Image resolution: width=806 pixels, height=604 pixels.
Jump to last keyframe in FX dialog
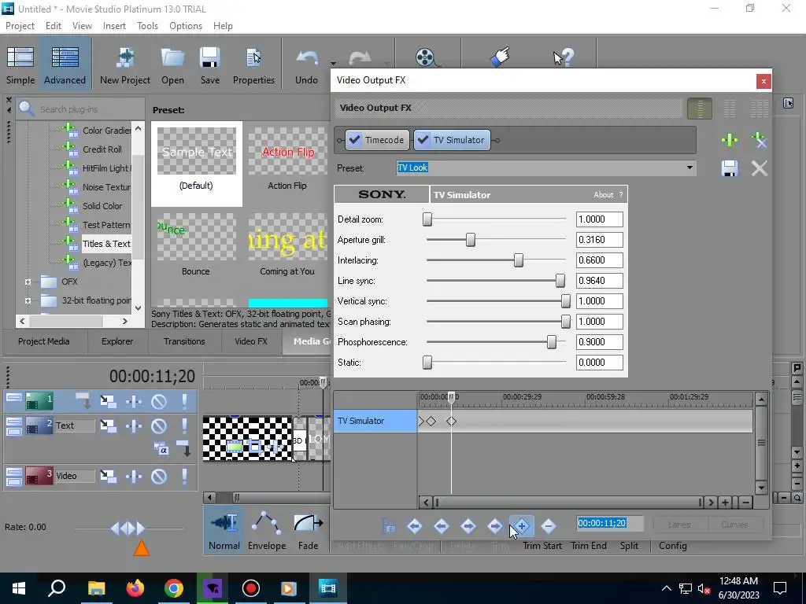point(494,526)
